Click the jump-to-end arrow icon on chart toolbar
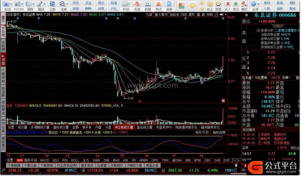Image resolution: width=301 pixels, height=176 pixels. [221, 15]
